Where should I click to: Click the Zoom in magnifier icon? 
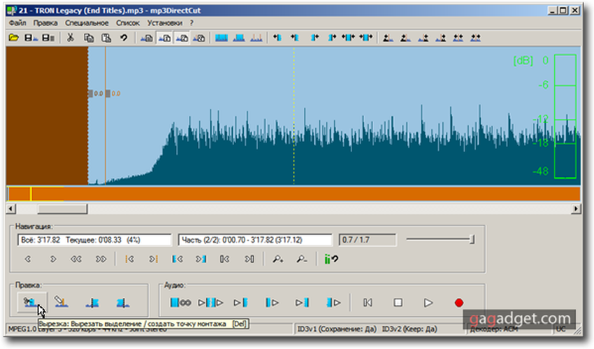(x=278, y=259)
